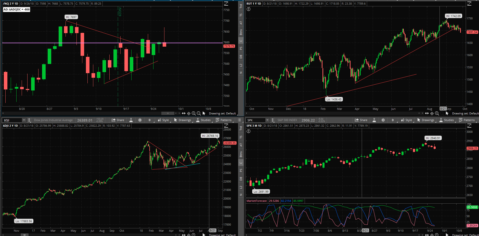The image size is (479, 236).
Task: Open the Studies menu in SPX toolbar
Action: pyautogui.click(x=446, y=120)
